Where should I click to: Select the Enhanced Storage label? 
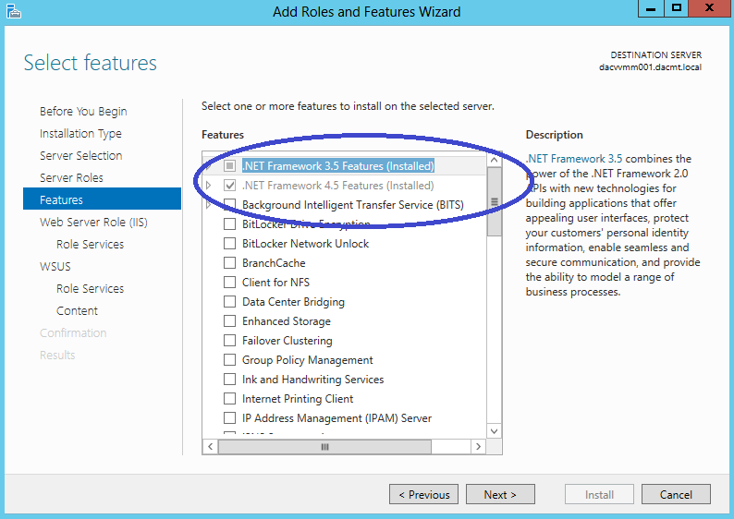287,321
